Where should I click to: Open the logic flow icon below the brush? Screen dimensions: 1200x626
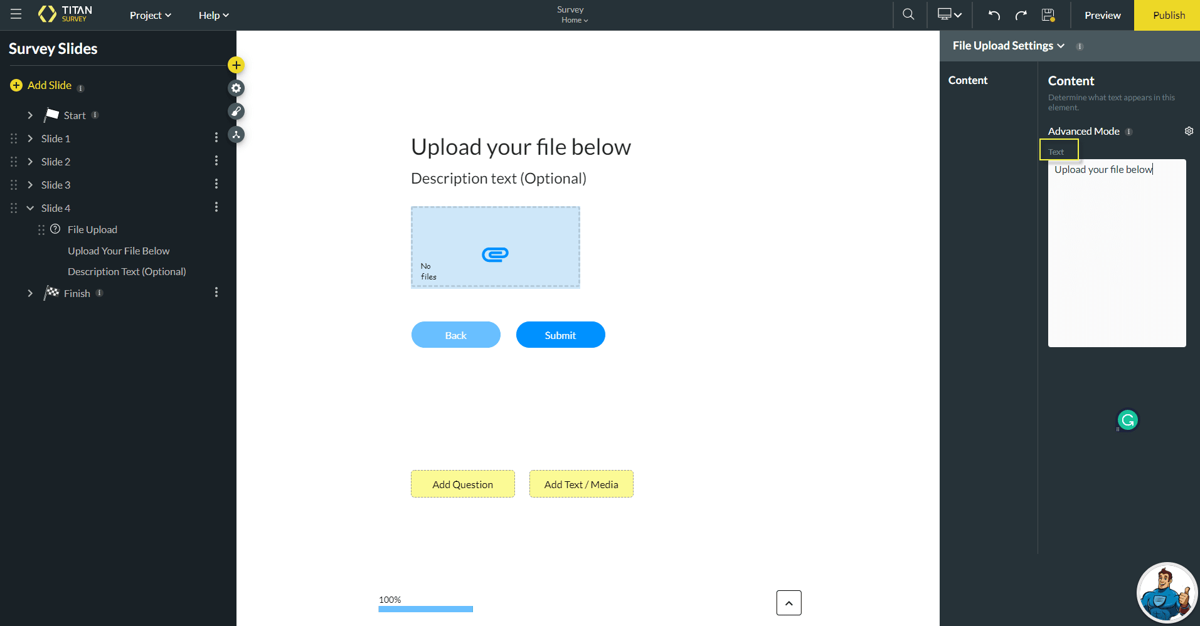tap(236, 134)
